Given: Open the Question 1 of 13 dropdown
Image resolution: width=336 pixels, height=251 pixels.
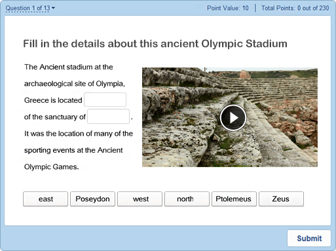Looking at the screenshot, I should pyautogui.click(x=30, y=9).
